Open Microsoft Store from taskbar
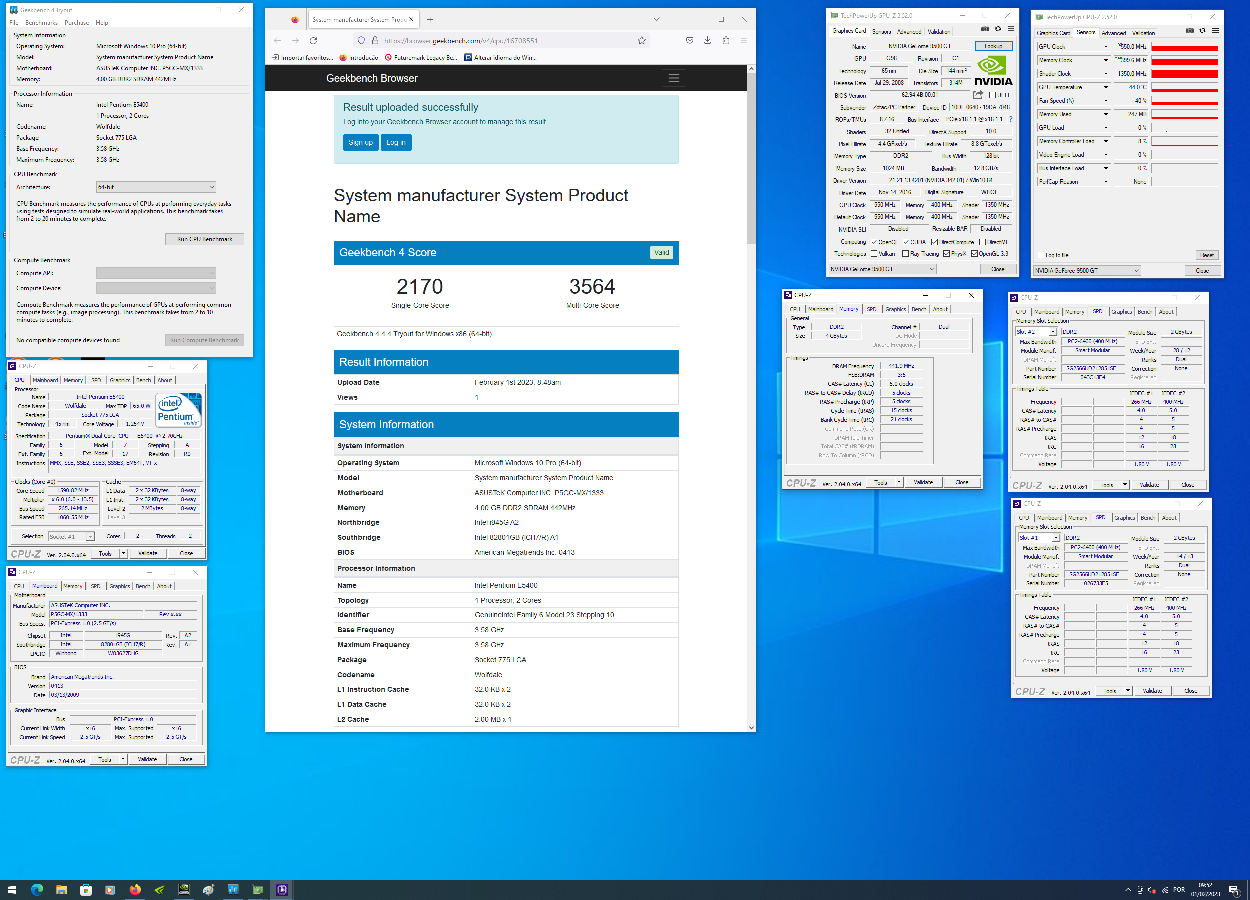 (86, 889)
